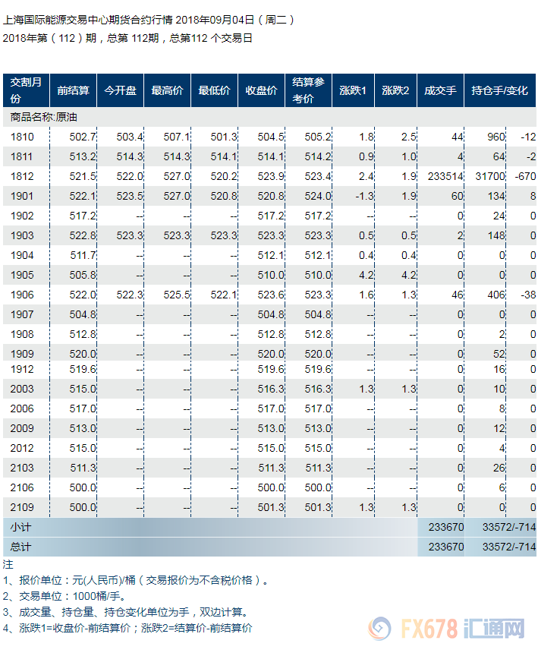Screen dimensions: 538x656
Task: Click open interest 31700 in 1812 row
Action: (490, 176)
